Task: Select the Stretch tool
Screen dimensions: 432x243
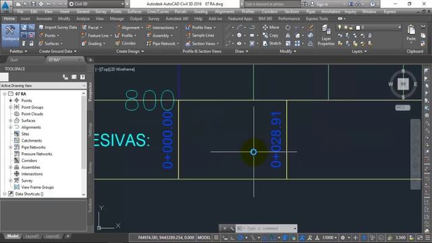Action: 271,43
